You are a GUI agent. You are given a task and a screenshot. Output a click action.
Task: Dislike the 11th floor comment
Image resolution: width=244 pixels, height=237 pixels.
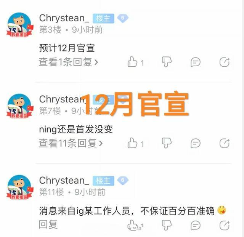point(167,225)
